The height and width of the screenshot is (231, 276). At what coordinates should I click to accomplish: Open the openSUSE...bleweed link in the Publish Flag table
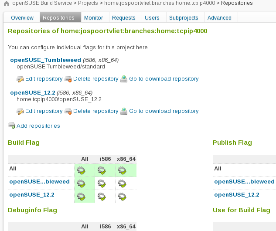[244, 182]
